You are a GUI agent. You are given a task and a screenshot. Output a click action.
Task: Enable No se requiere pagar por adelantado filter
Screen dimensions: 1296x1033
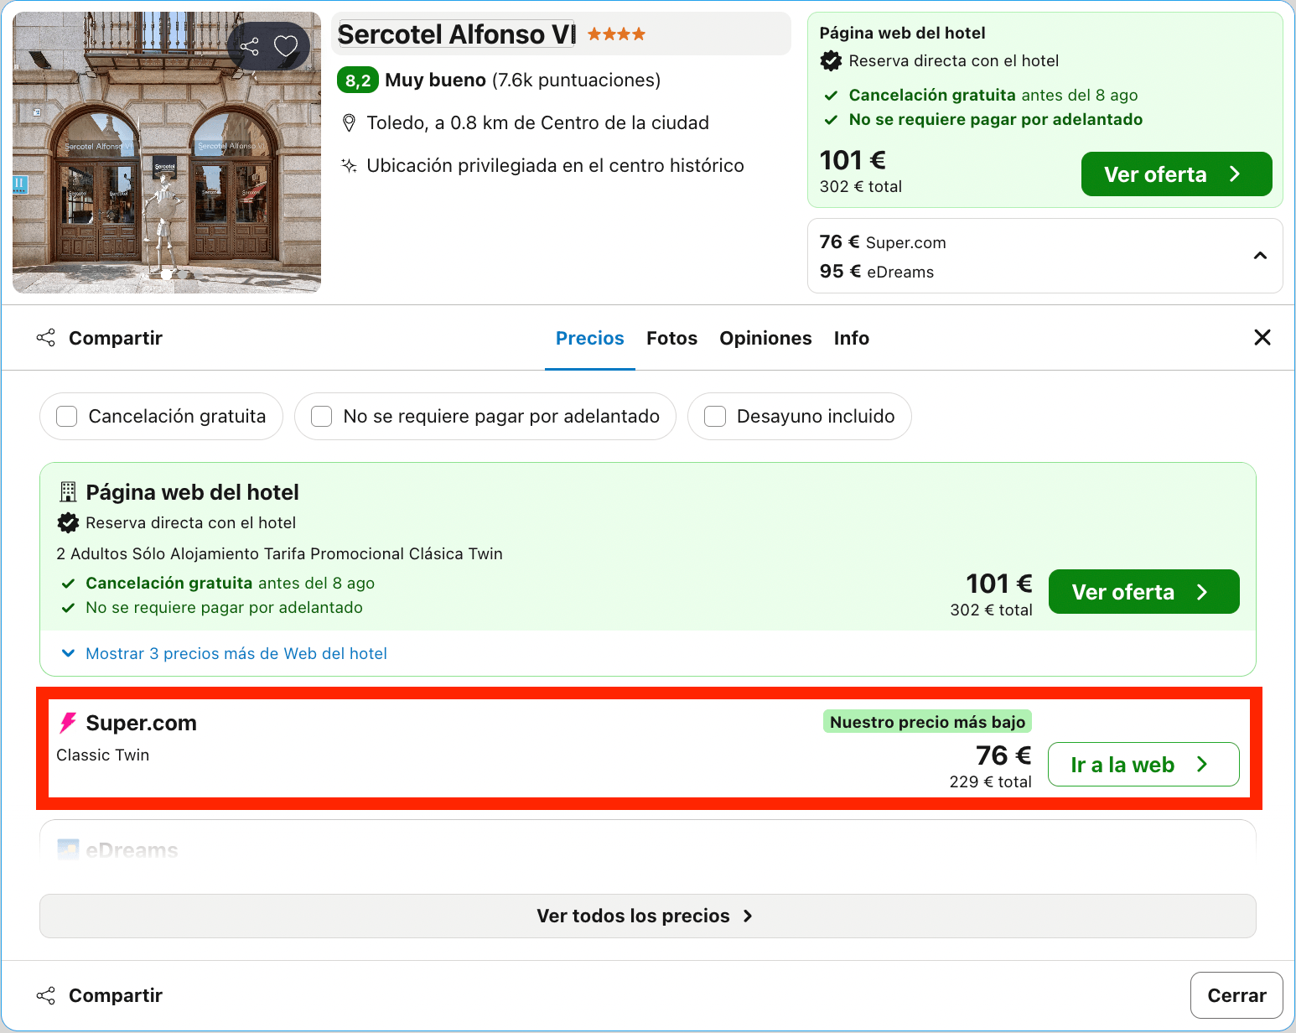tap(322, 416)
